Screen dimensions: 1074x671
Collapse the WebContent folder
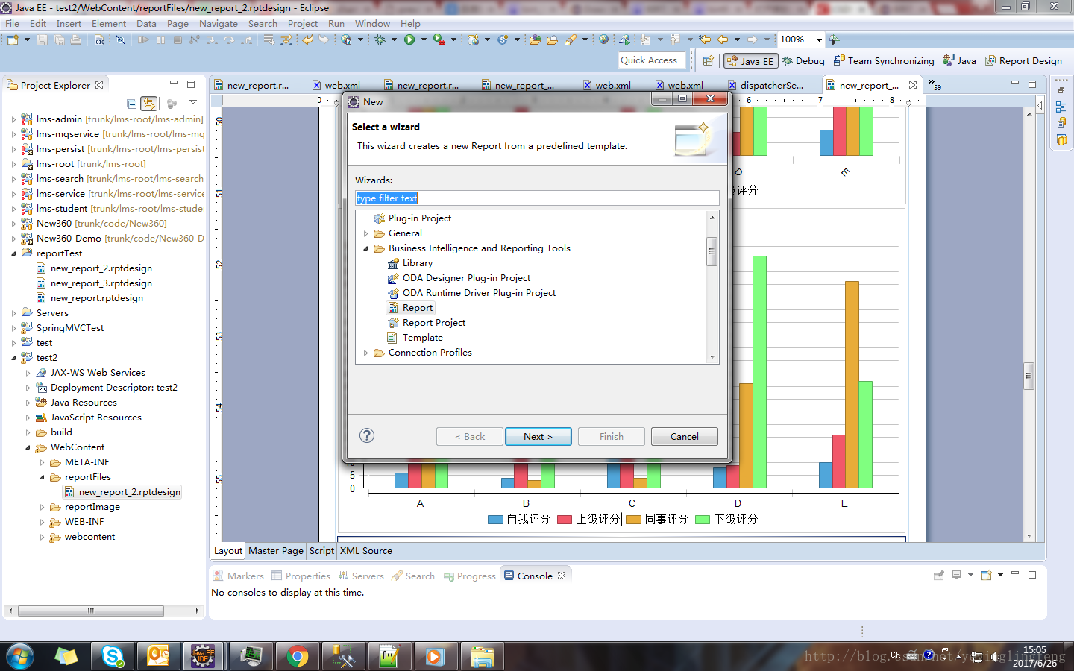click(28, 447)
